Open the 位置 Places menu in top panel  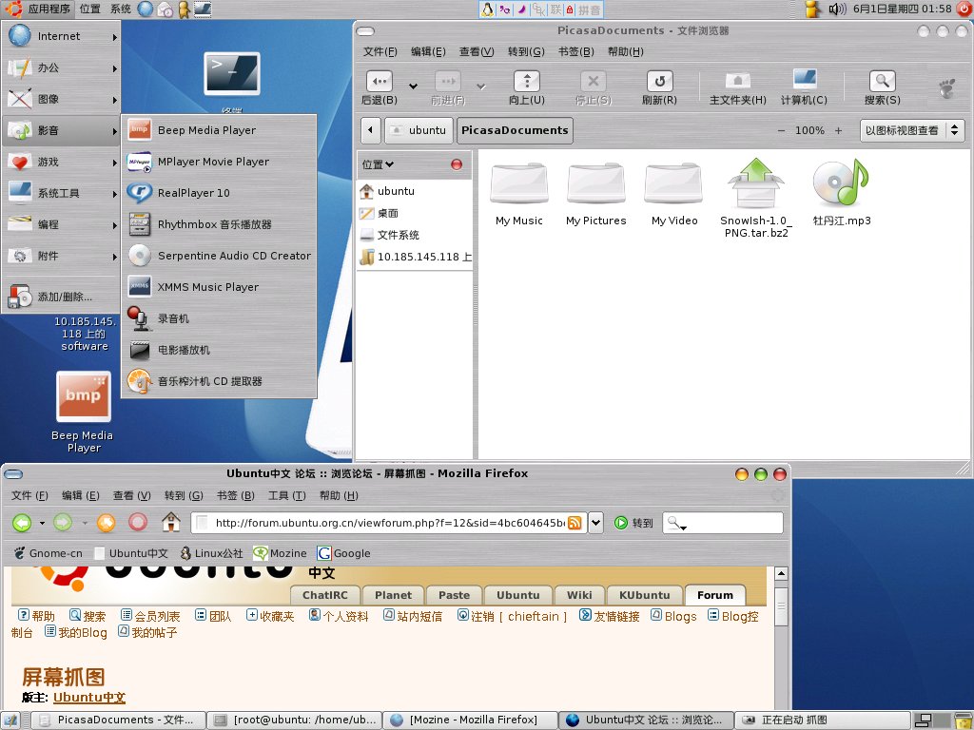point(90,9)
